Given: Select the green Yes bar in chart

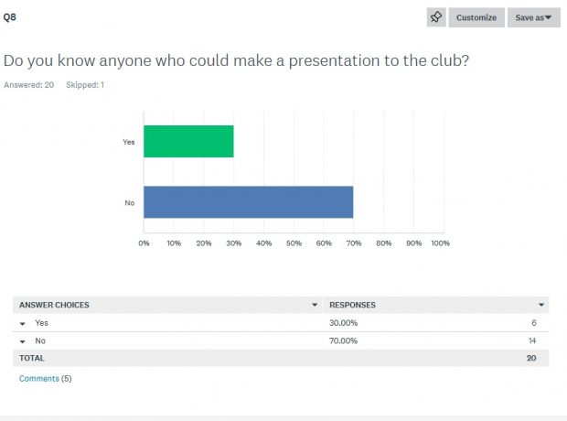Looking at the screenshot, I should pos(188,141).
